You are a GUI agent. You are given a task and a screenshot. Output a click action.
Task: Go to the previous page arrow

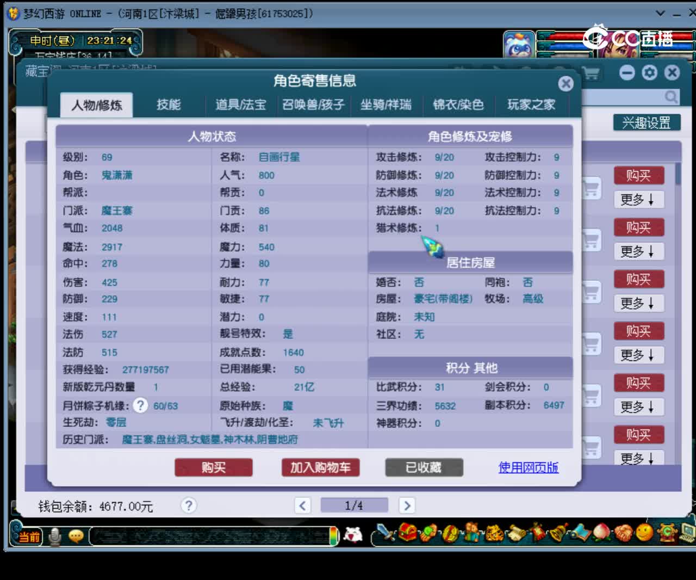pyautogui.click(x=302, y=505)
